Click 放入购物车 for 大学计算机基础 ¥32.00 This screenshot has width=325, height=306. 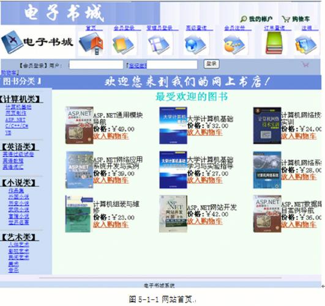click(205, 133)
